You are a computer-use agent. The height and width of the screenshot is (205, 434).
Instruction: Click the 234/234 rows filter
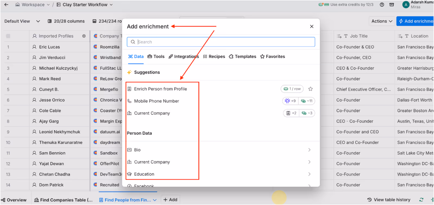click(x=107, y=21)
